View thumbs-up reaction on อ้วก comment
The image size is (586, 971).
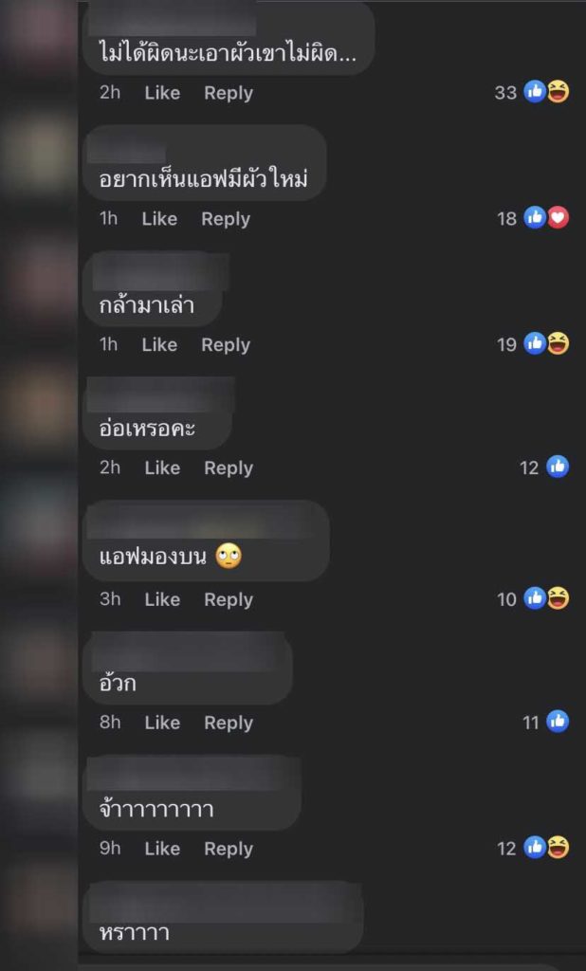coord(558,722)
